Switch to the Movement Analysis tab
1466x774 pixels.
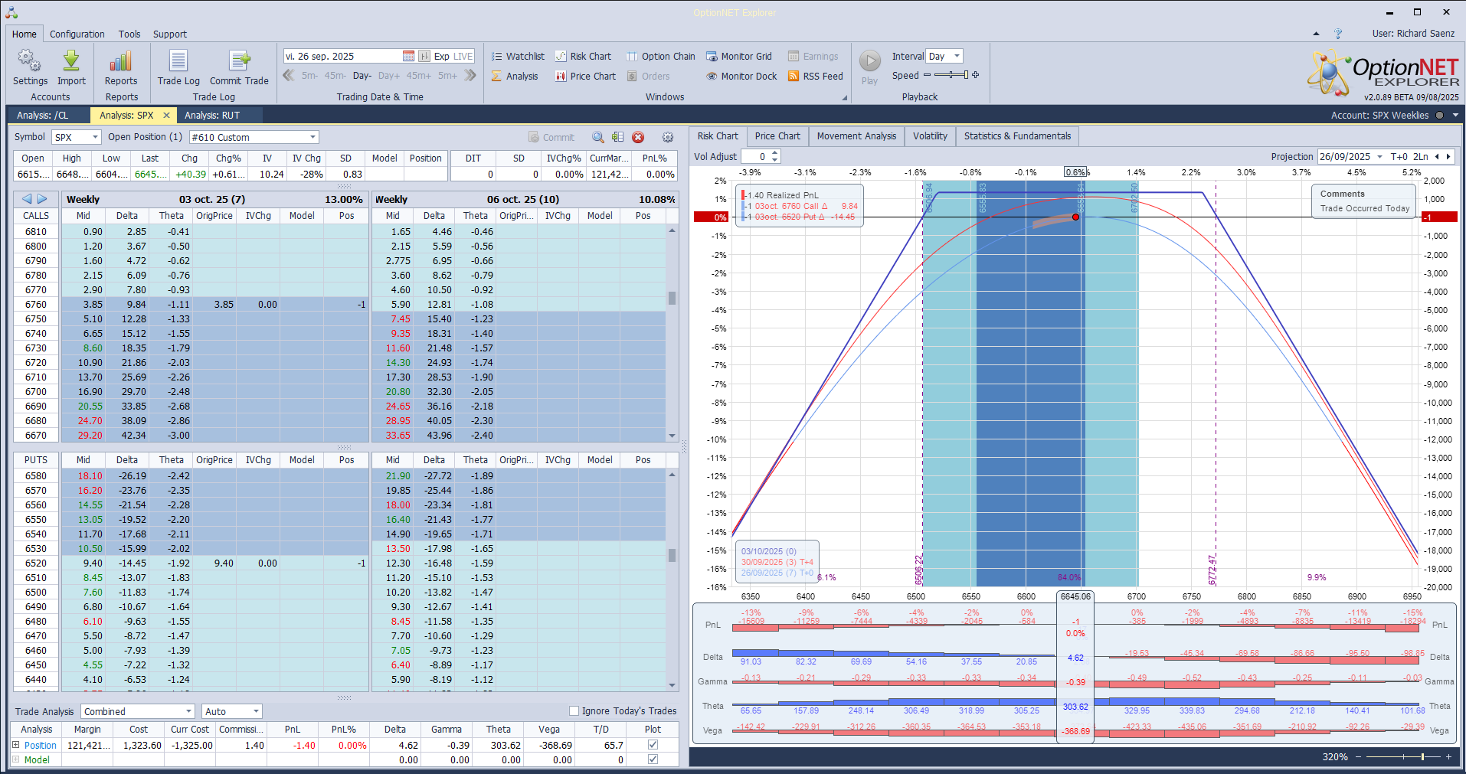tap(856, 136)
